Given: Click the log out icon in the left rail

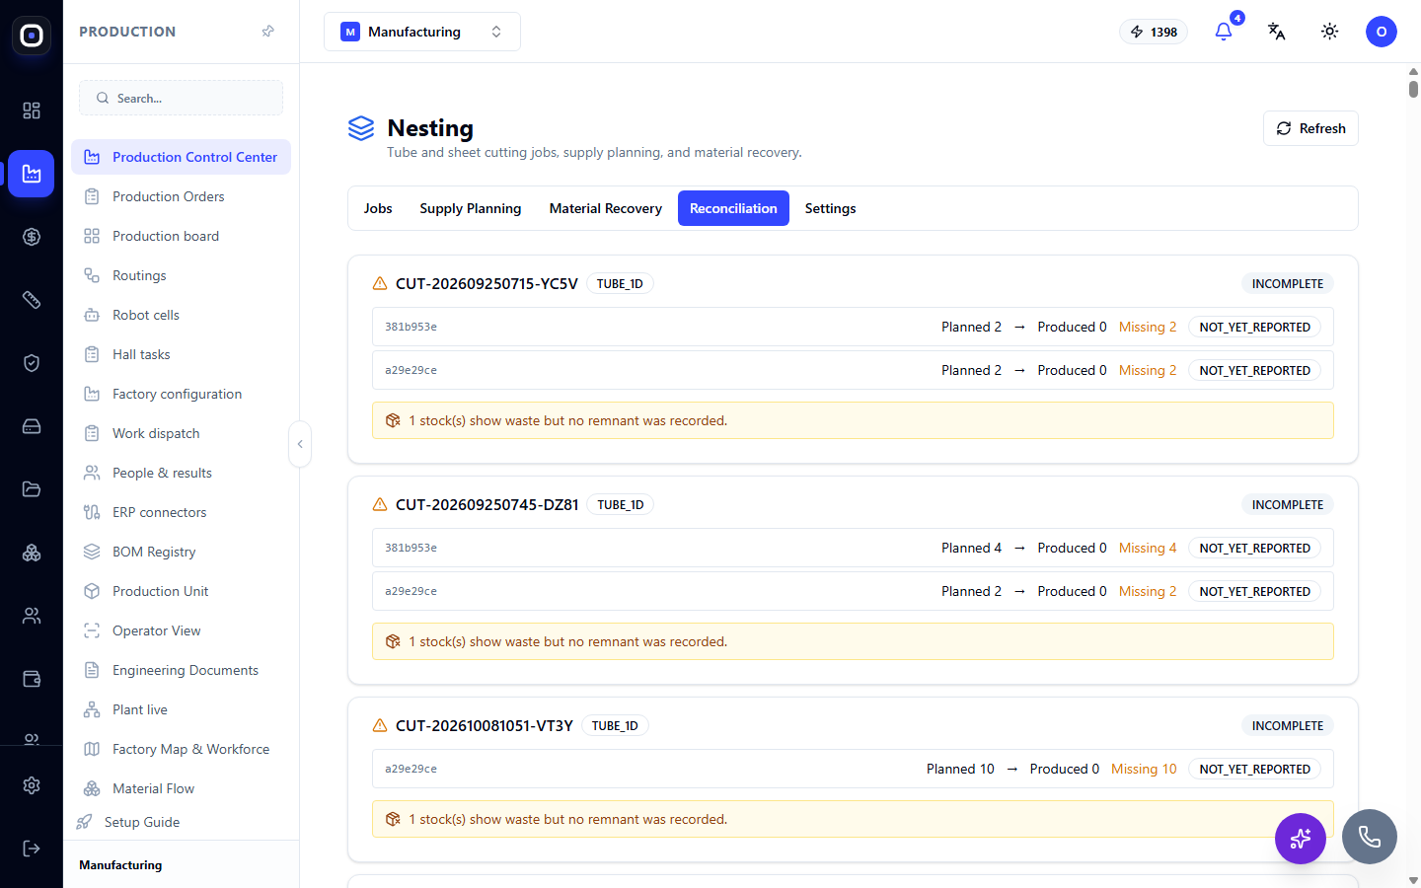Looking at the screenshot, I should pos(32,849).
